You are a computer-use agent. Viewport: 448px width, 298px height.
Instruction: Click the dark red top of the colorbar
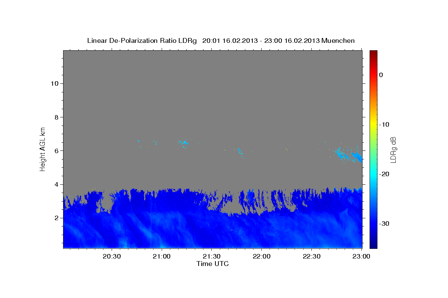click(373, 53)
